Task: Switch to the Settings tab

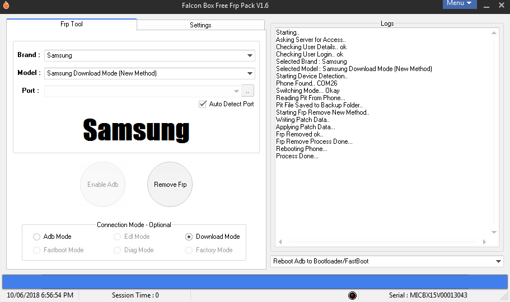Action: click(x=200, y=25)
